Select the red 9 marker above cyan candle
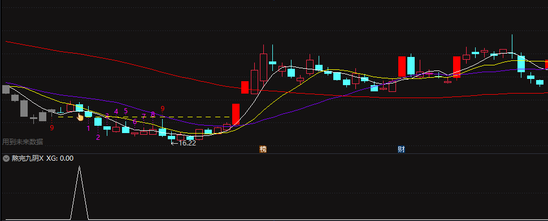The width and height of the screenshot is (548, 221). 163,109
